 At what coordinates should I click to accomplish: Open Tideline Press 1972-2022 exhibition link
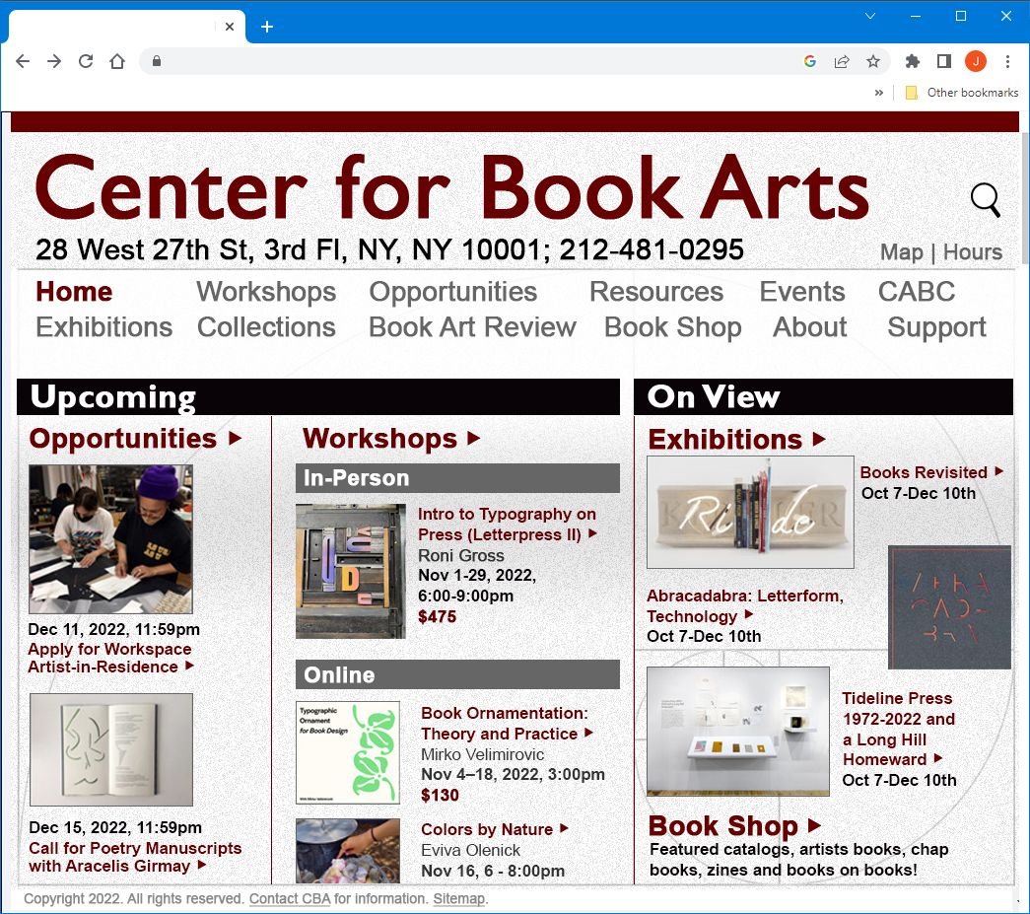click(x=898, y=729)
